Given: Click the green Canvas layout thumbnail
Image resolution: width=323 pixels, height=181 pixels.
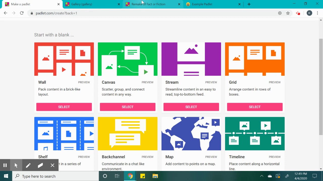Looking at the screenshot, I should click(128, 59).
